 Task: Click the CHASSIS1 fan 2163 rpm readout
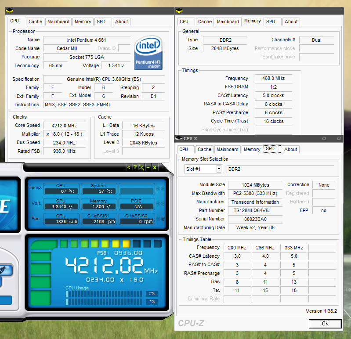click(99, 221)
